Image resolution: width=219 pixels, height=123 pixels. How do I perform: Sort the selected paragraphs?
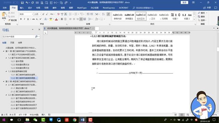click(103, 14)
